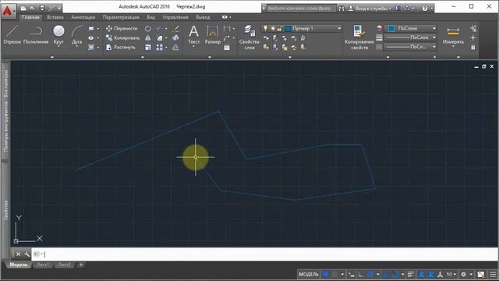Toggle polar tracking in status bar
This screenshot has width=499, height=281.
point(370,274)
